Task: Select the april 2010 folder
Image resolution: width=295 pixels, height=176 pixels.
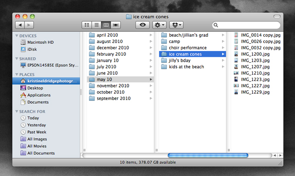Action: (120, 35)
